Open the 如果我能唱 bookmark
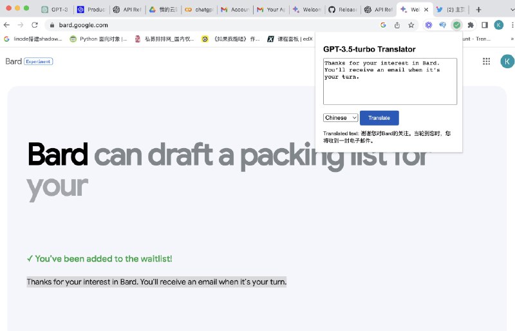This screenshot has width=515, height=331. pos(230,39)
